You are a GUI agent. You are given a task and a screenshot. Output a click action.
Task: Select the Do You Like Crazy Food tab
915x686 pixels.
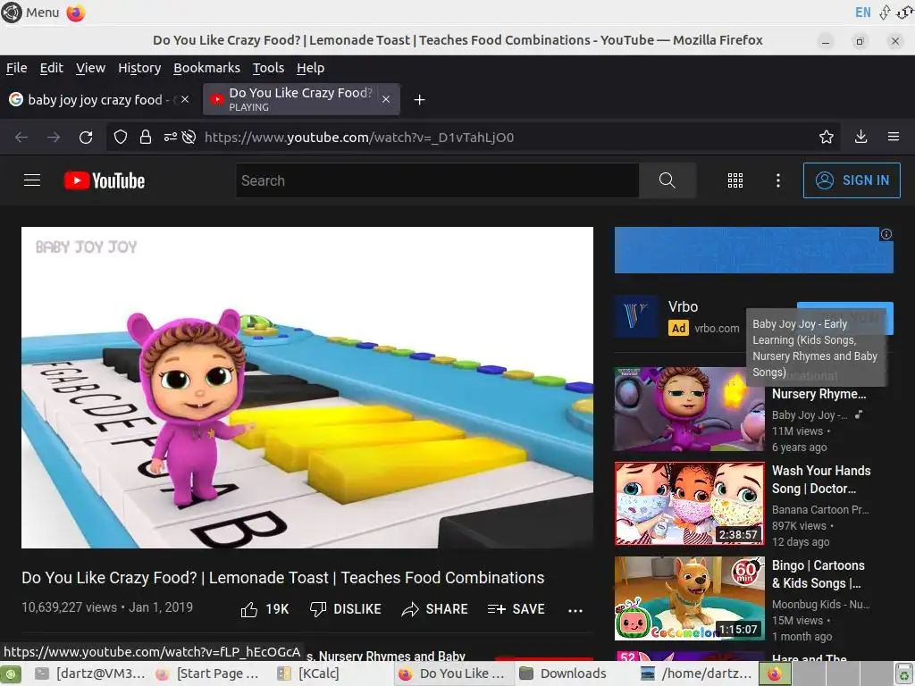pos(301,99)
